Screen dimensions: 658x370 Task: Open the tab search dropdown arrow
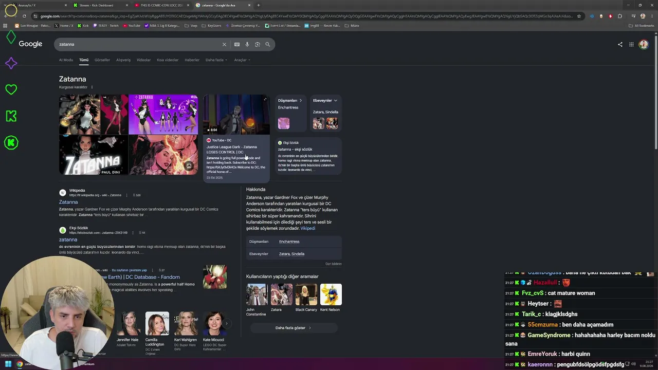tap(6, 5)
